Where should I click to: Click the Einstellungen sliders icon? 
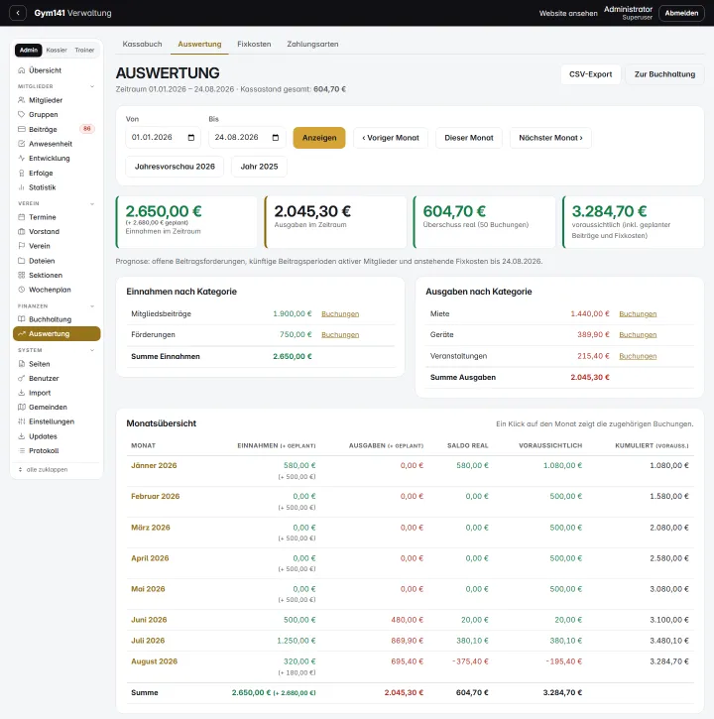point(21,421)
